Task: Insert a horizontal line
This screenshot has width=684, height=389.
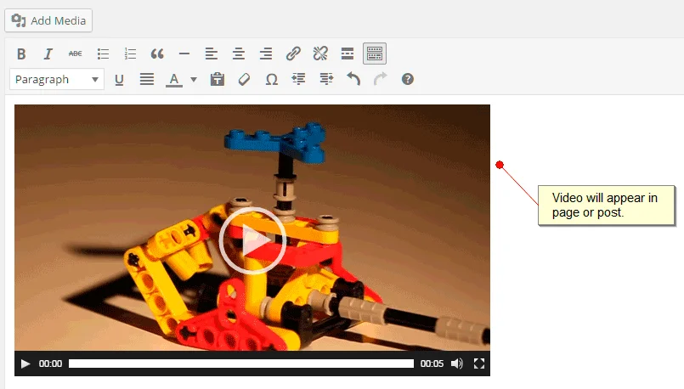Action: point(184,54)
